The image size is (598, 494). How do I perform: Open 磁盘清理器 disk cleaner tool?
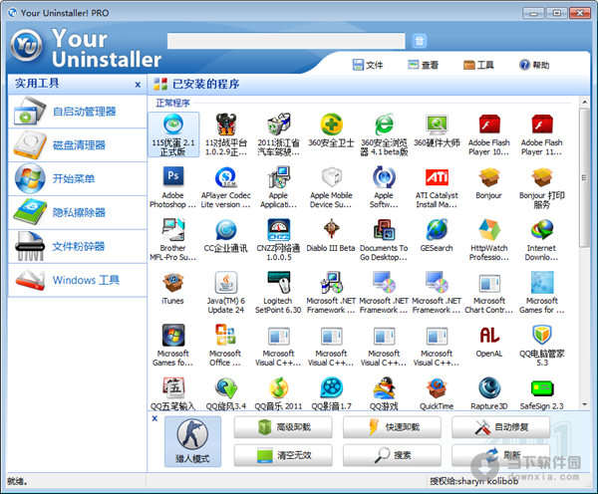pos(78,144)
